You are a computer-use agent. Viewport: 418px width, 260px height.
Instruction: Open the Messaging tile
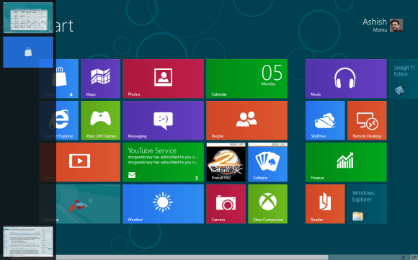(x=163, y=120)
